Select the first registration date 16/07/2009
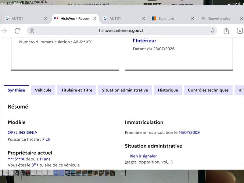The width and height of the screenshot is (244, 183). pyautogui.click(x=189, y=132)
